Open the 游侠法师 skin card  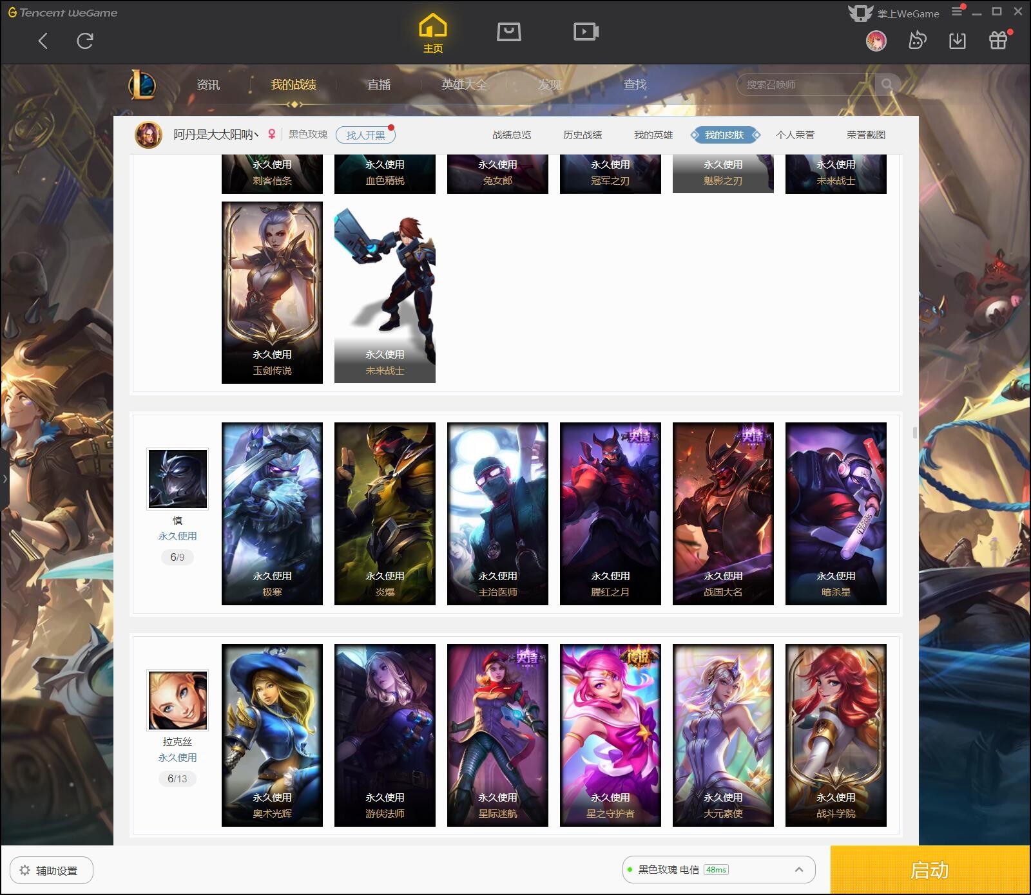(x=385, y=735)
